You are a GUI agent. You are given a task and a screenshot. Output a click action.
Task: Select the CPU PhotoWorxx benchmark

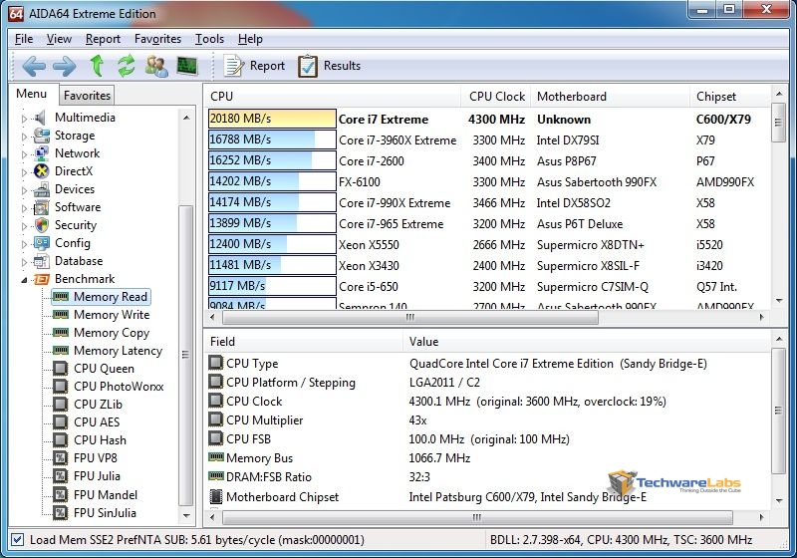click(x=119, y=387)
